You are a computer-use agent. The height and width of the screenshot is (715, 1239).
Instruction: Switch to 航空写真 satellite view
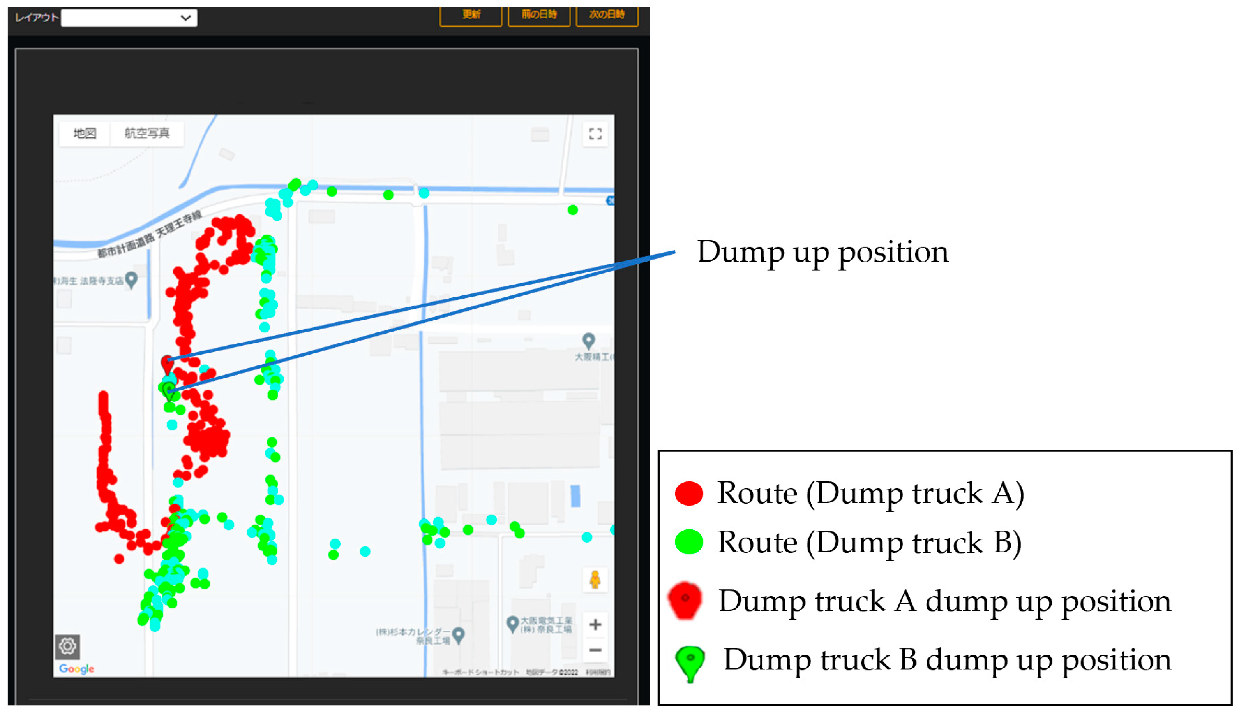click(x=146, y=133)
